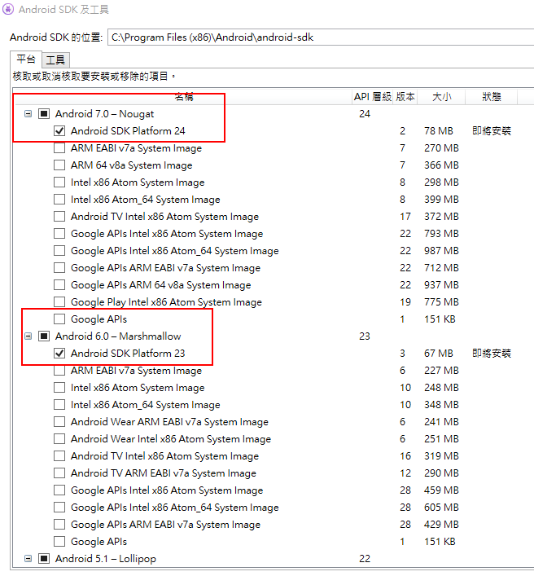Screen dimensions: 534x576
Task: Uncheck Android SDK Platform 23 checkbox
Action: coord(59,353)
